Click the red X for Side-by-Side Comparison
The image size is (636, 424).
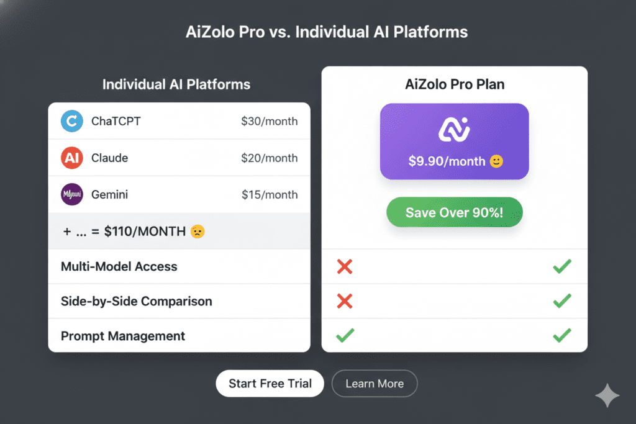point(345,301)
